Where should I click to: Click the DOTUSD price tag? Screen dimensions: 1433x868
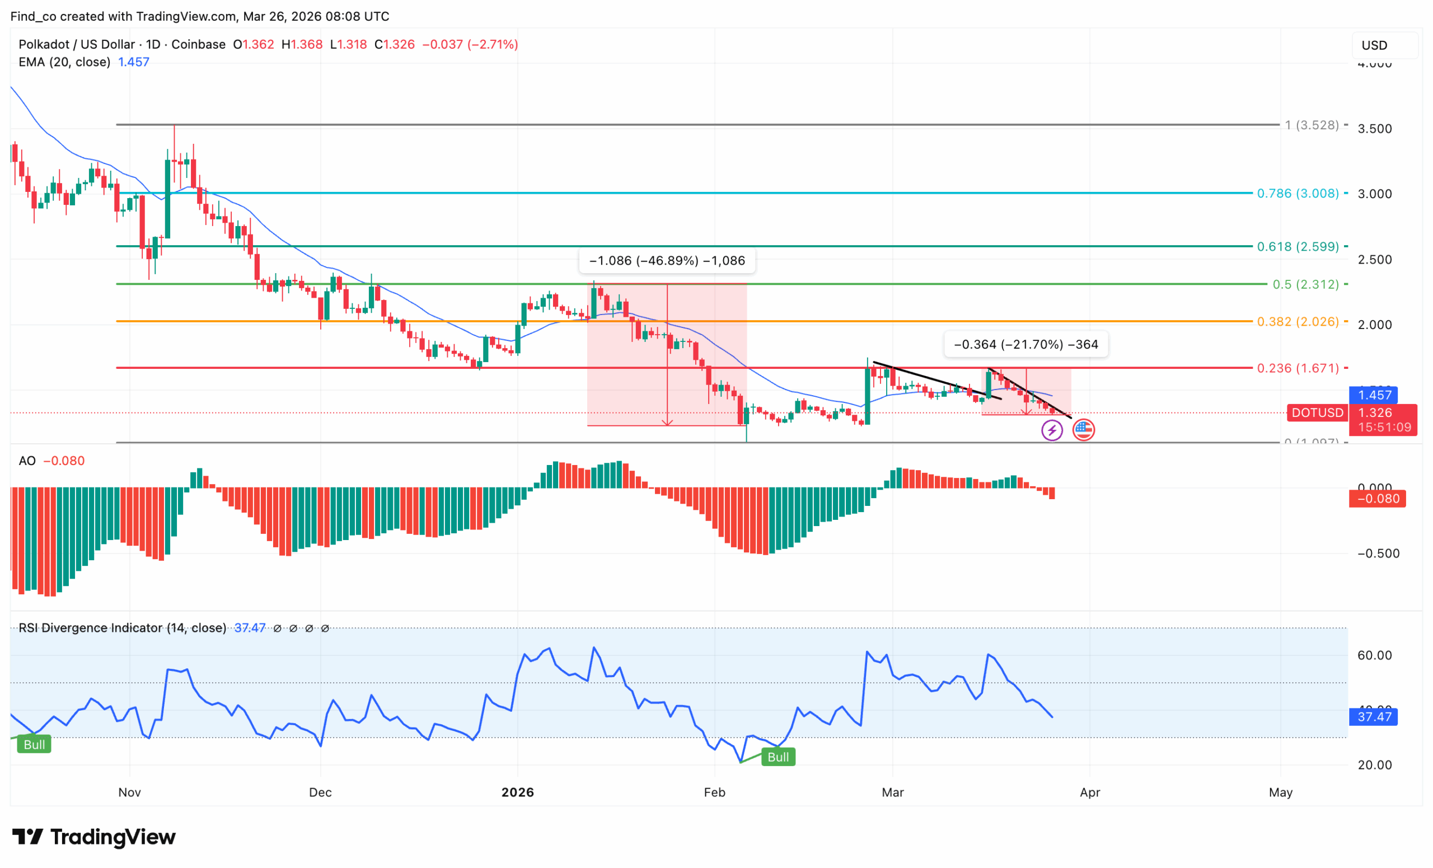[x=1317, y=413]
